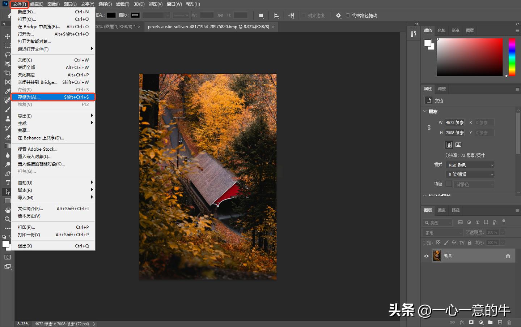Select the Zoom tool
This screenshot has width=521, height=327.
(8, 219)
